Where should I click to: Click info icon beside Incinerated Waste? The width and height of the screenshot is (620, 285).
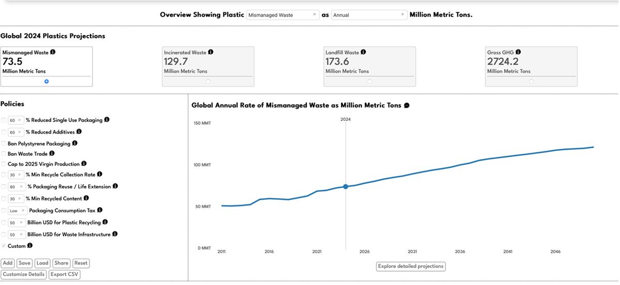210,52
